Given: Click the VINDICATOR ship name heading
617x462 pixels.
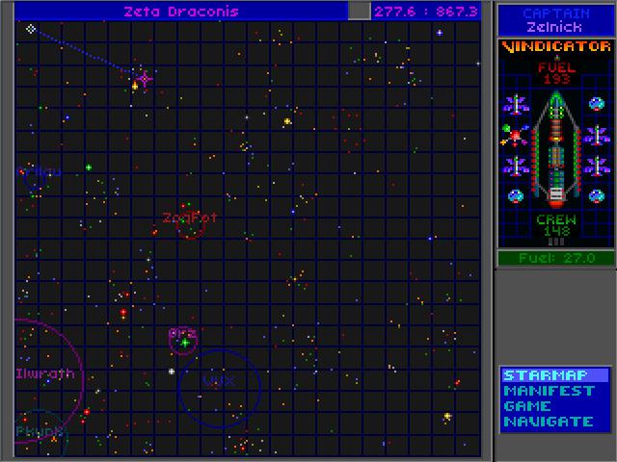Looking at the screenshot, I should tap(556, 46).
